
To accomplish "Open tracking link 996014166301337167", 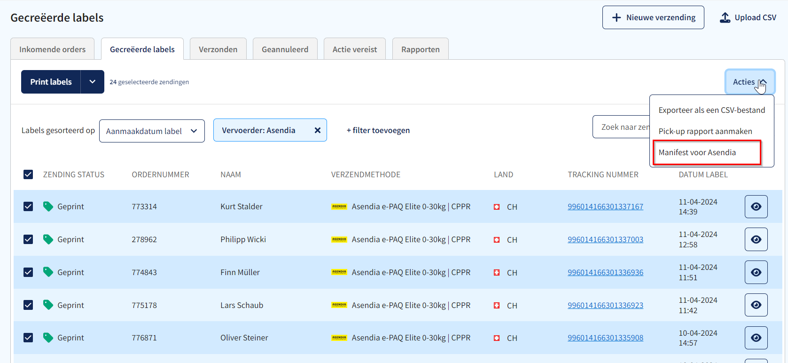I will (605, 206).
